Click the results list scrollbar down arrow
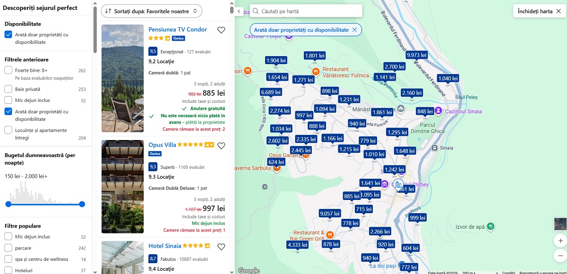The width and height of the screenshot is (567, 274). pyautogui.click(x=232, y=271)
